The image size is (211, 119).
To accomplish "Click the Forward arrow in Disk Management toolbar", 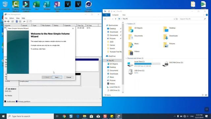I will (8, 21).
